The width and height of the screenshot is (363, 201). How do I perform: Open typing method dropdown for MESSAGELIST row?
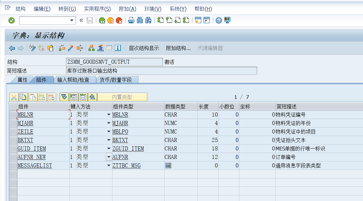pos(109,166)
